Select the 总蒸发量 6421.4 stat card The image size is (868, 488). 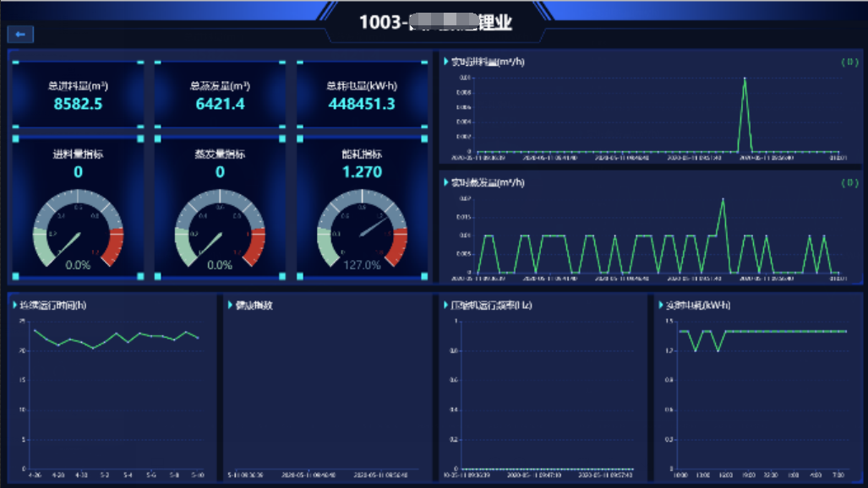click(x=220, y=95)
